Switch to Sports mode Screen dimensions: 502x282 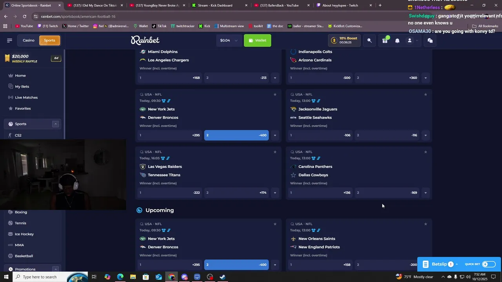49,40
